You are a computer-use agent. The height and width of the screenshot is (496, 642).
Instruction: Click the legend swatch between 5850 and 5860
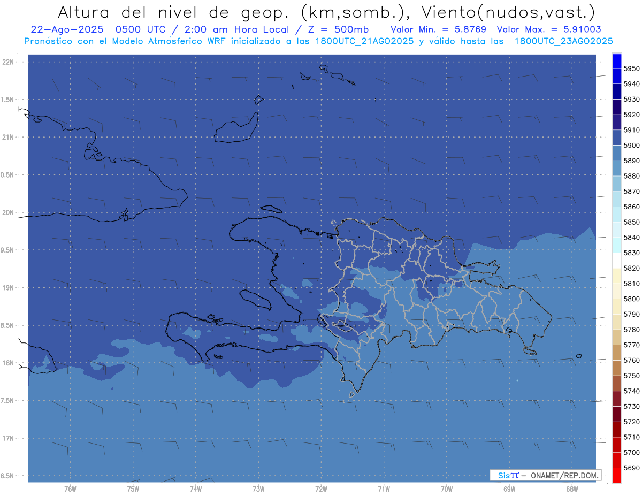coord(617,215)
